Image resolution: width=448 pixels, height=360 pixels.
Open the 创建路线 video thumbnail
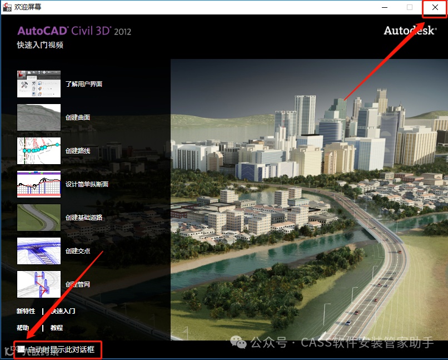(x=39, y=151)
